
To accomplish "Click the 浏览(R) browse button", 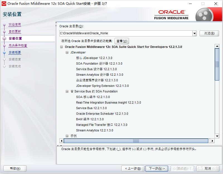I will 209,33.
